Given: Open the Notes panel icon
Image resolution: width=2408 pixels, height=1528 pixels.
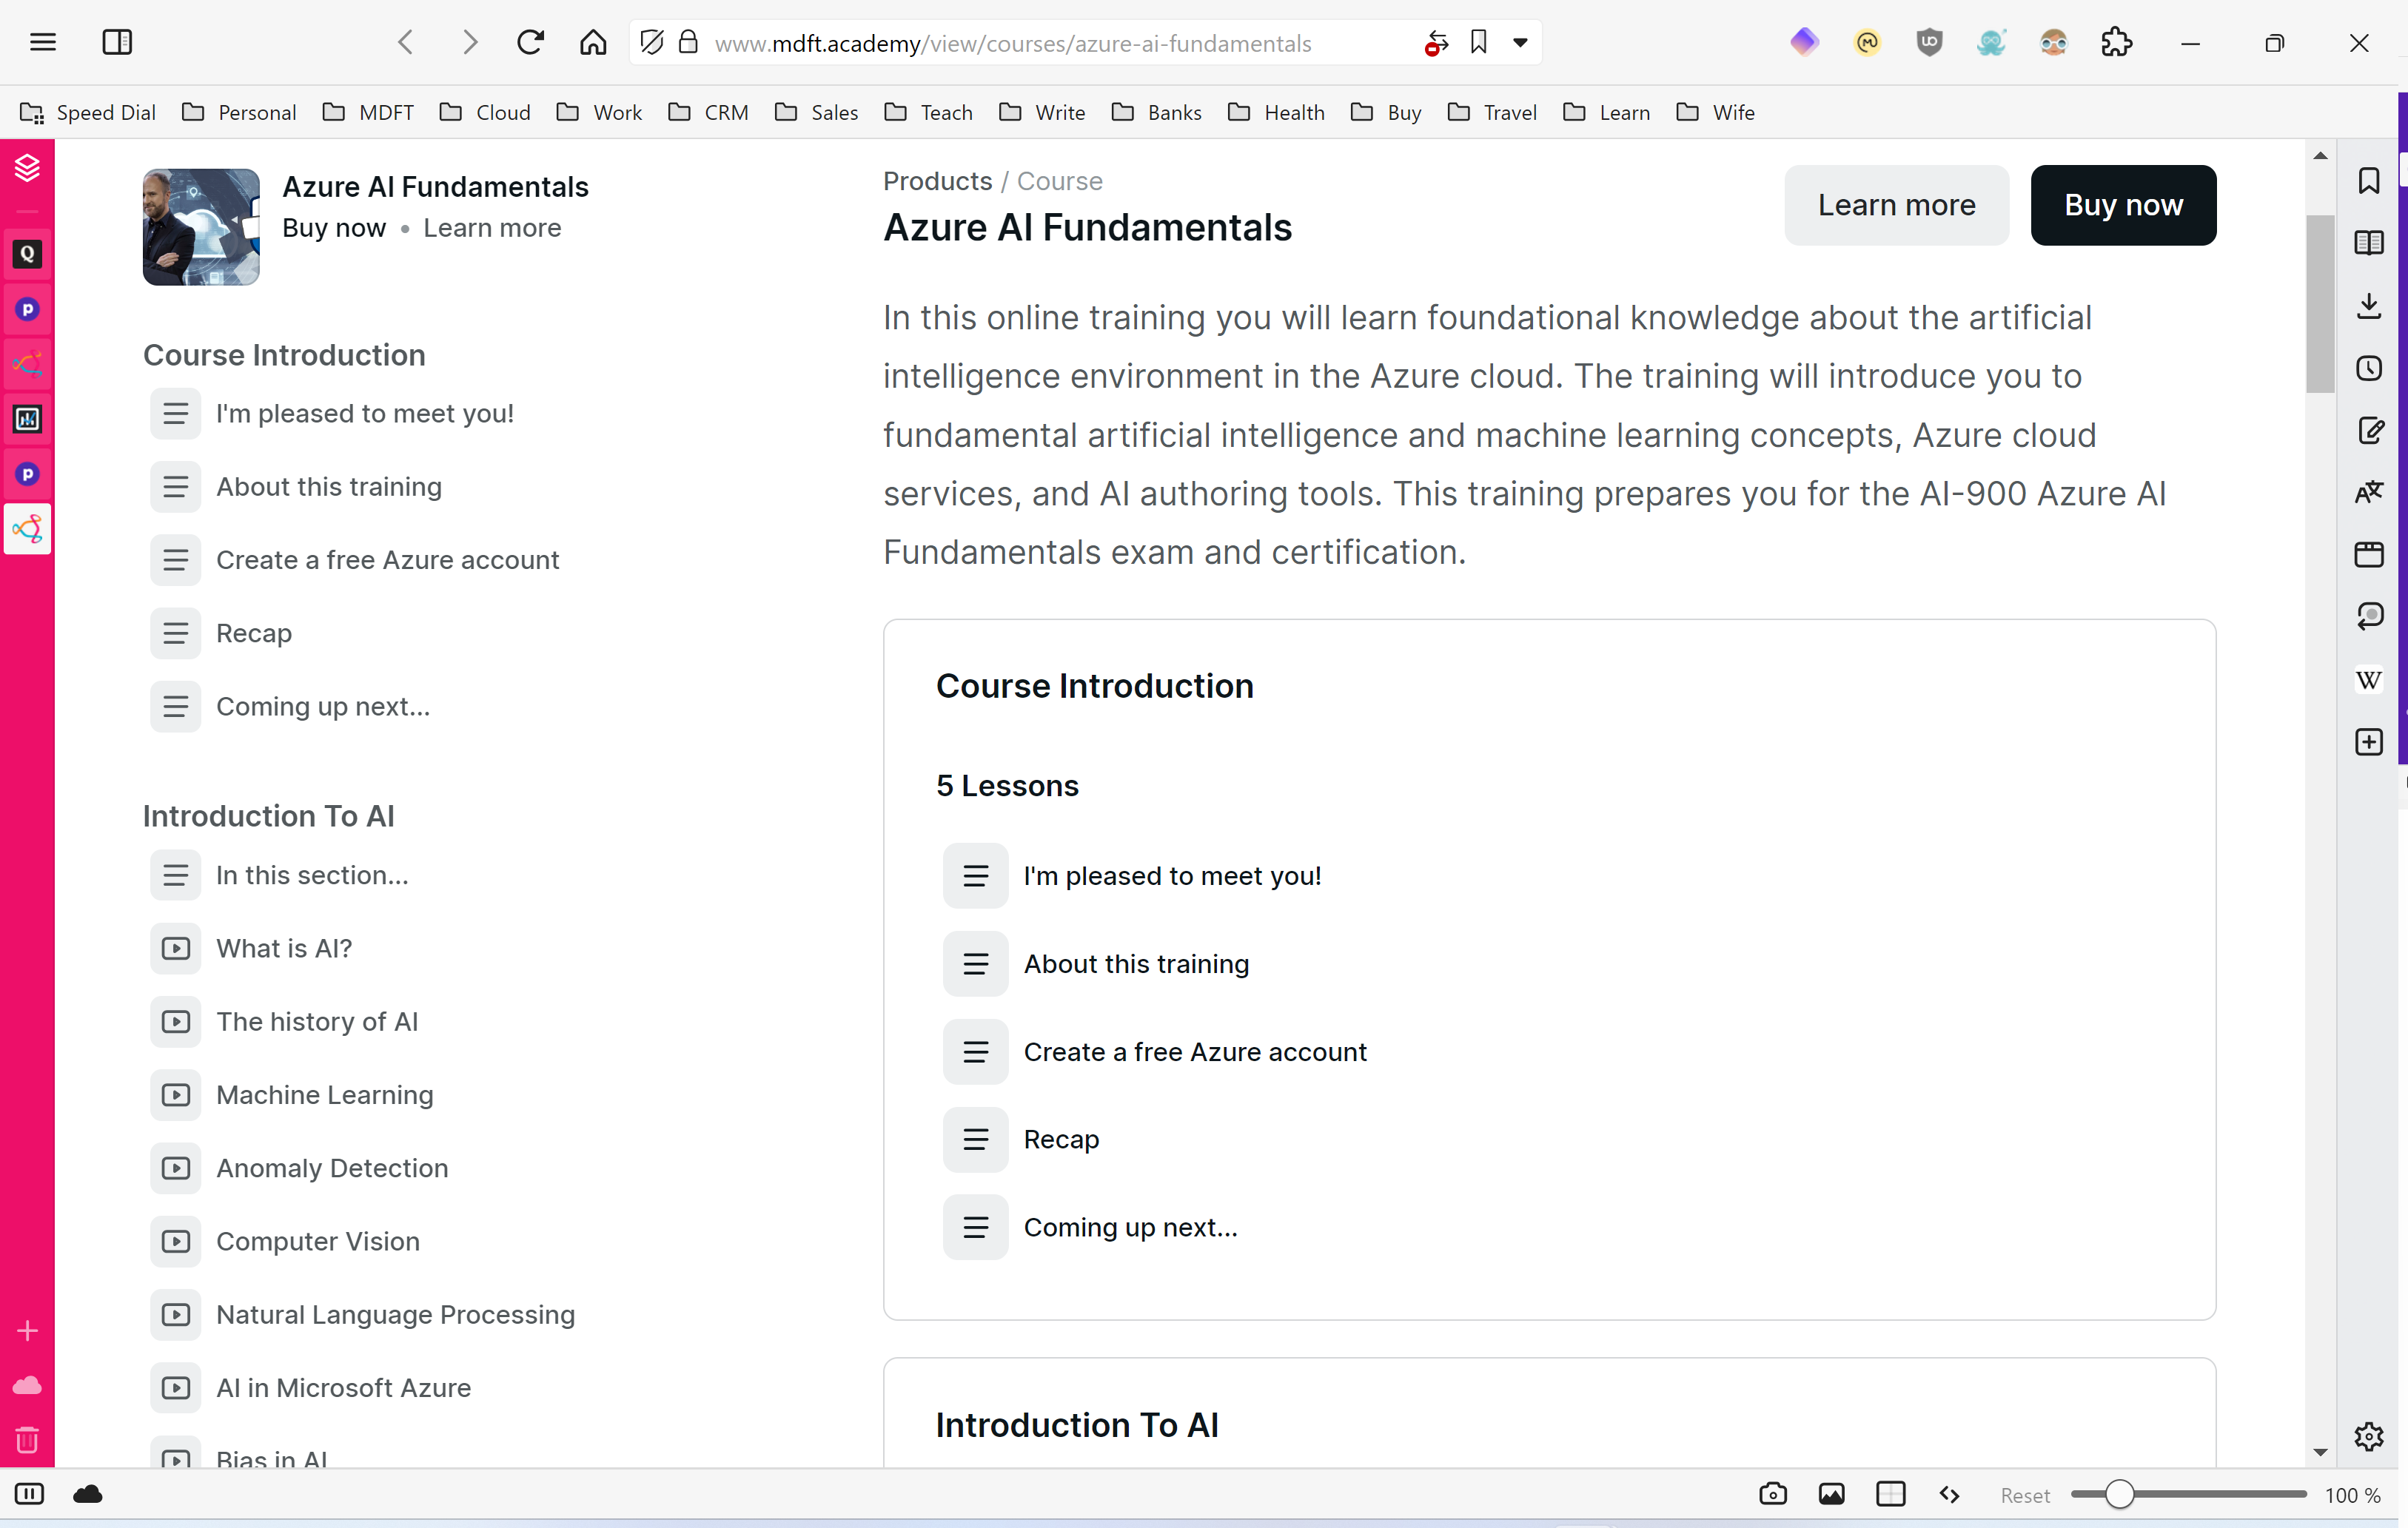Looking at the screenshot, I should pos(2368,431).
